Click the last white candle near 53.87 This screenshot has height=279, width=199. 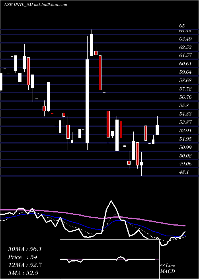point(157,130)
